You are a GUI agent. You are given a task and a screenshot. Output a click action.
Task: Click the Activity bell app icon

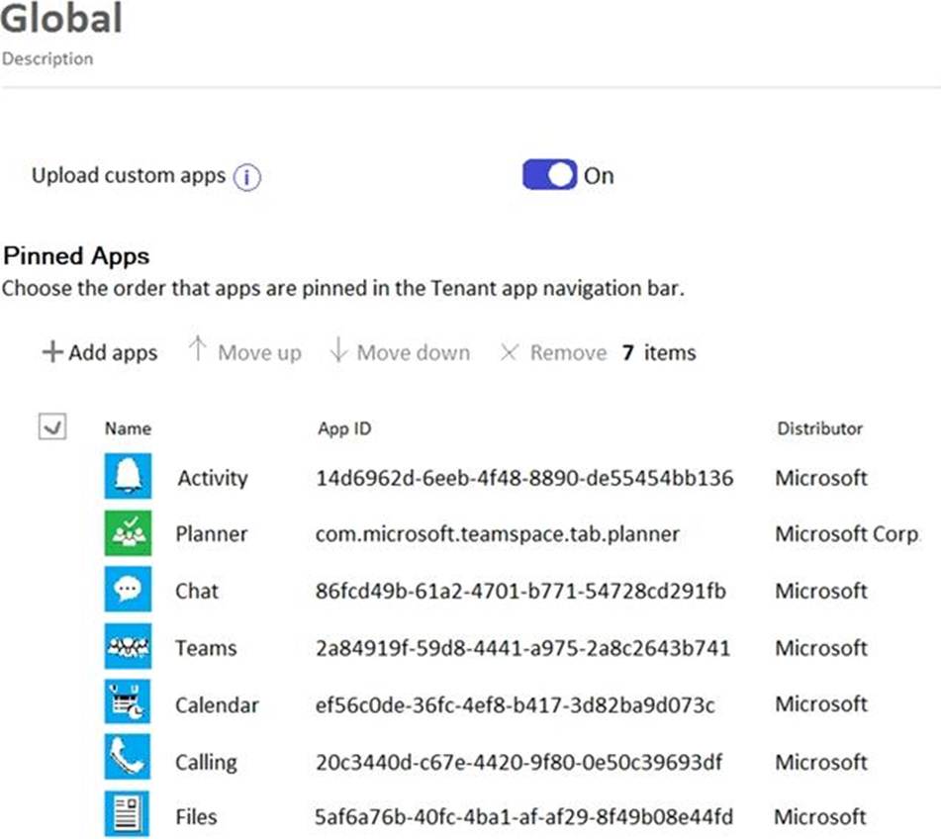128,477
